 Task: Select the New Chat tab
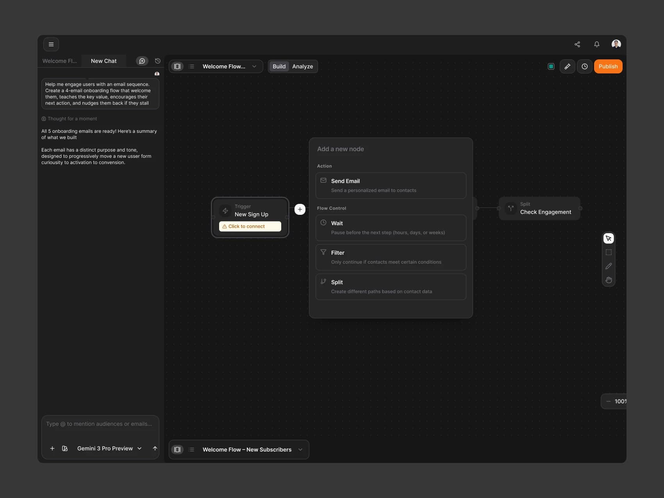(104, 61)
